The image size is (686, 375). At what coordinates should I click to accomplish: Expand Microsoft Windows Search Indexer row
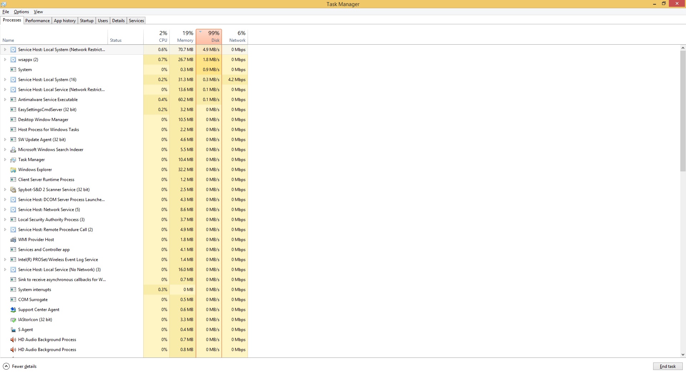pos(5,150)
